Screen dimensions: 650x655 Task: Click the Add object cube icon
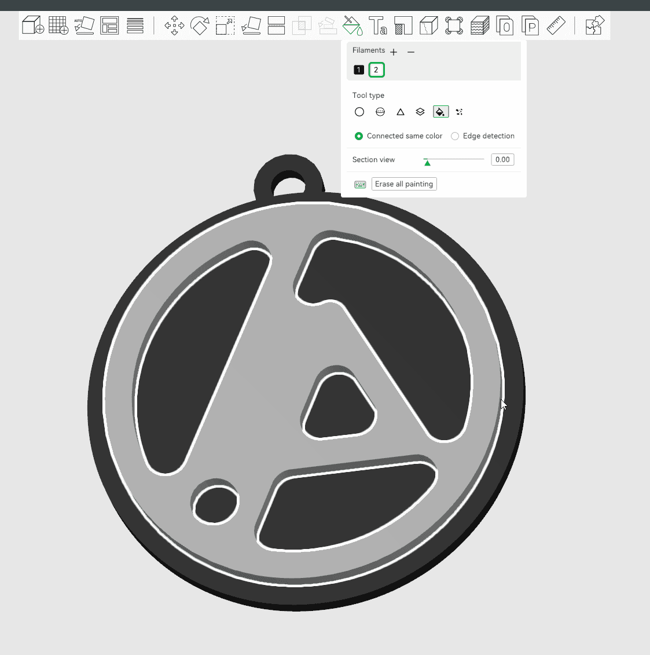tap(33, 25)
